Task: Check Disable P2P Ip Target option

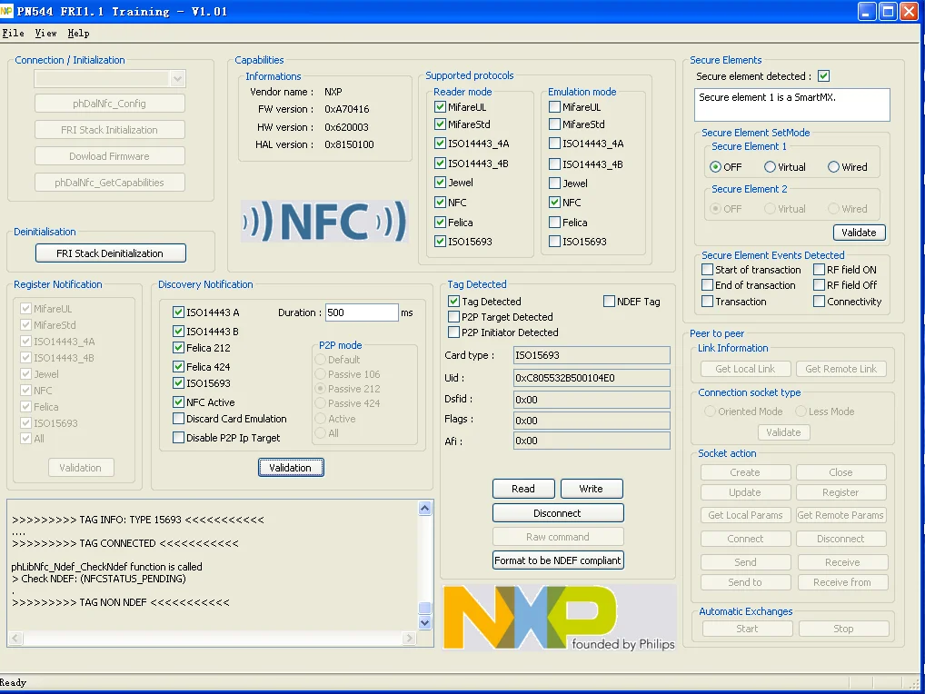Action: [178, 438]
